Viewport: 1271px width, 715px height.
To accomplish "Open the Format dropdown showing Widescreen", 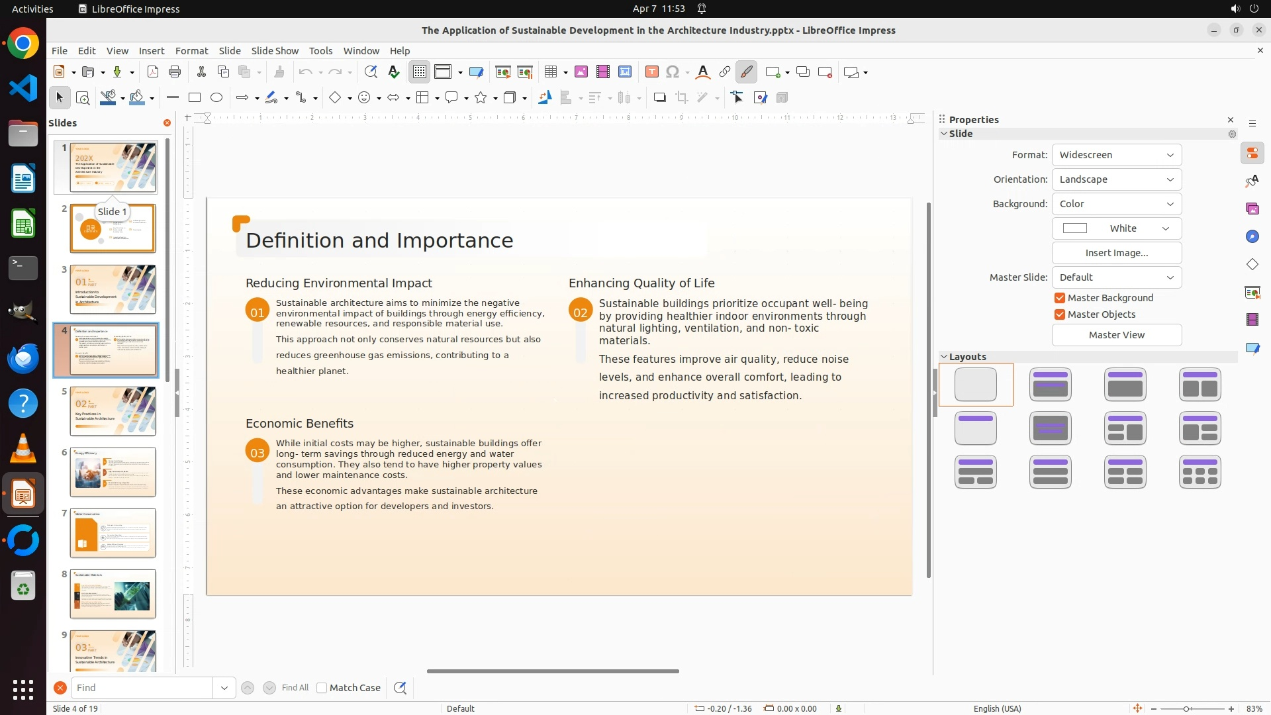I will click(1116, 155).
